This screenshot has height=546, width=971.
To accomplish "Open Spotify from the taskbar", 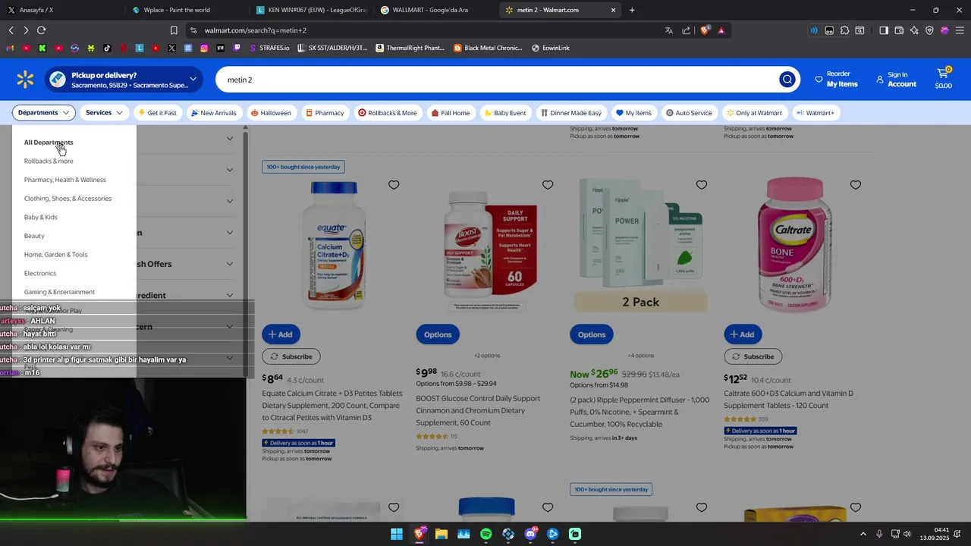I will (x=485, y=534).
